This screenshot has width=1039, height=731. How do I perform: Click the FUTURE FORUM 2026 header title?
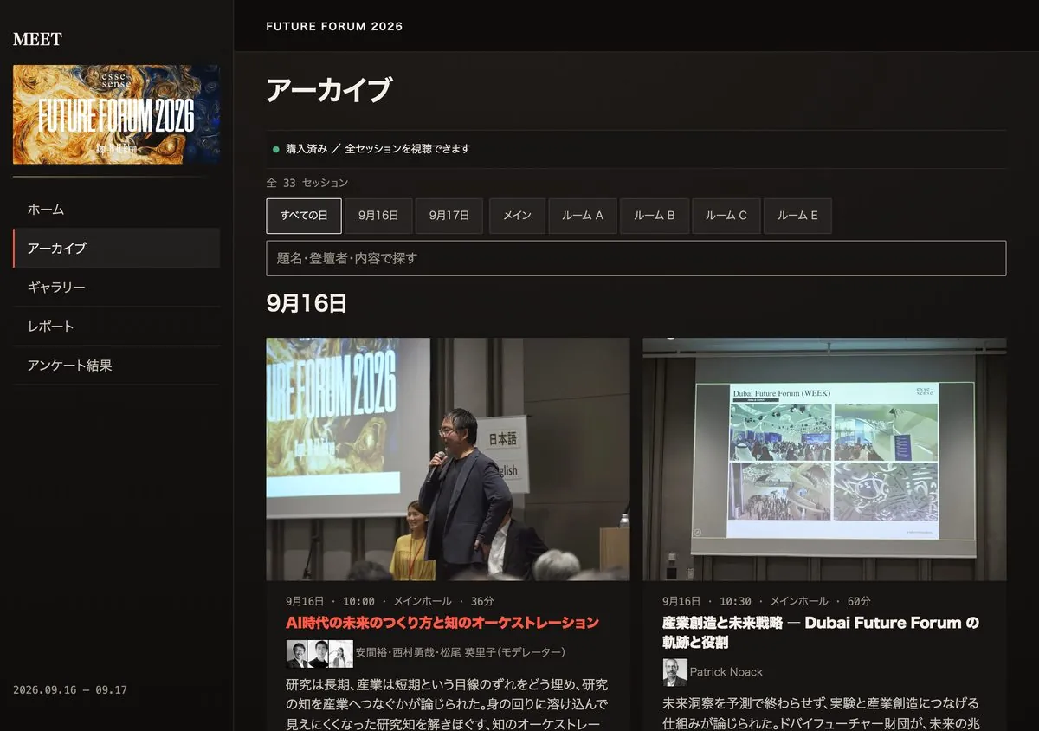coord(334,26)
